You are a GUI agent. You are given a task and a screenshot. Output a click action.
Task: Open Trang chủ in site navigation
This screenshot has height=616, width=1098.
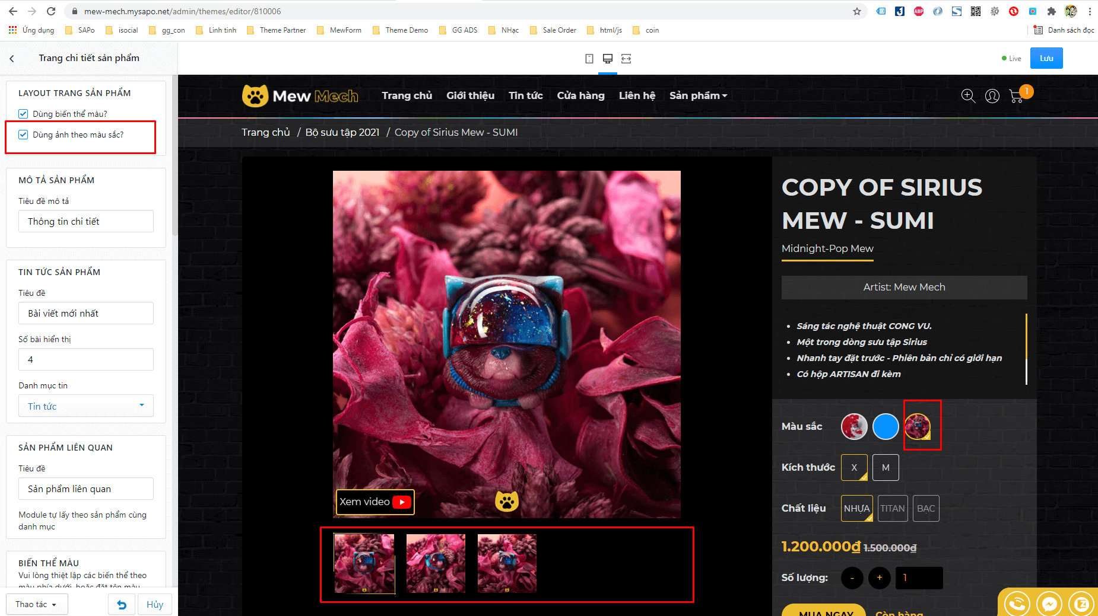coord(407,95)
